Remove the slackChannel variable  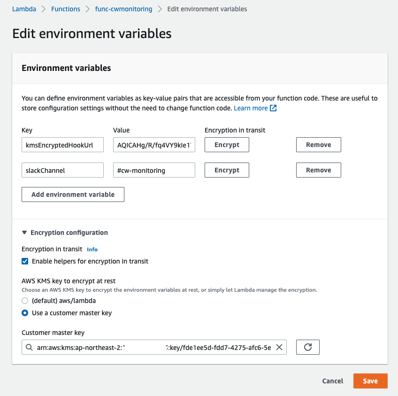pos(318,170)
